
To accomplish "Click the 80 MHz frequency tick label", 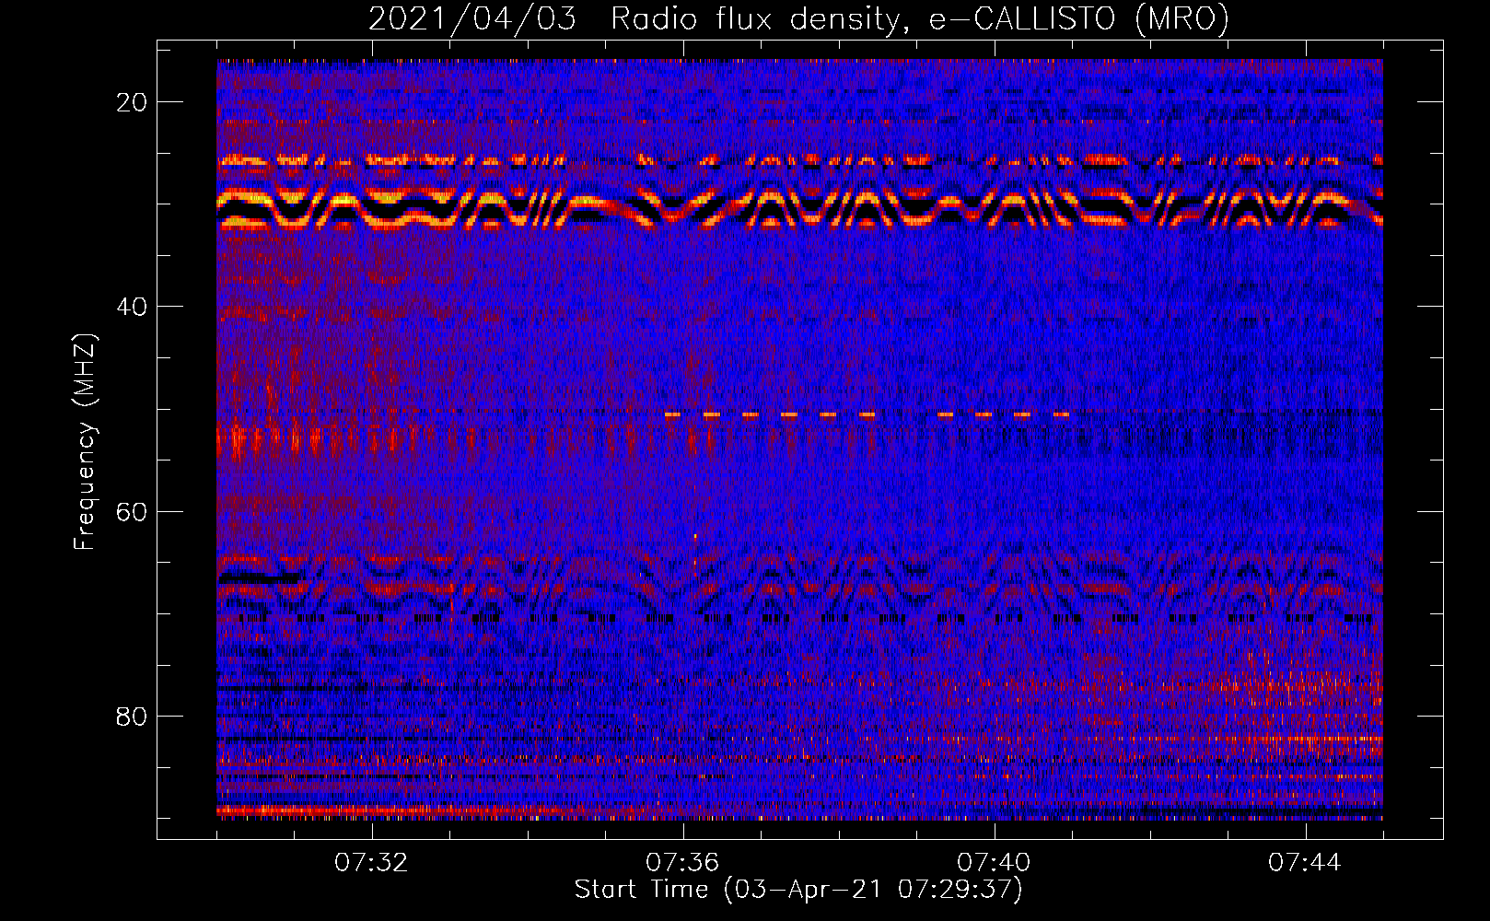I will pos(132,717).
